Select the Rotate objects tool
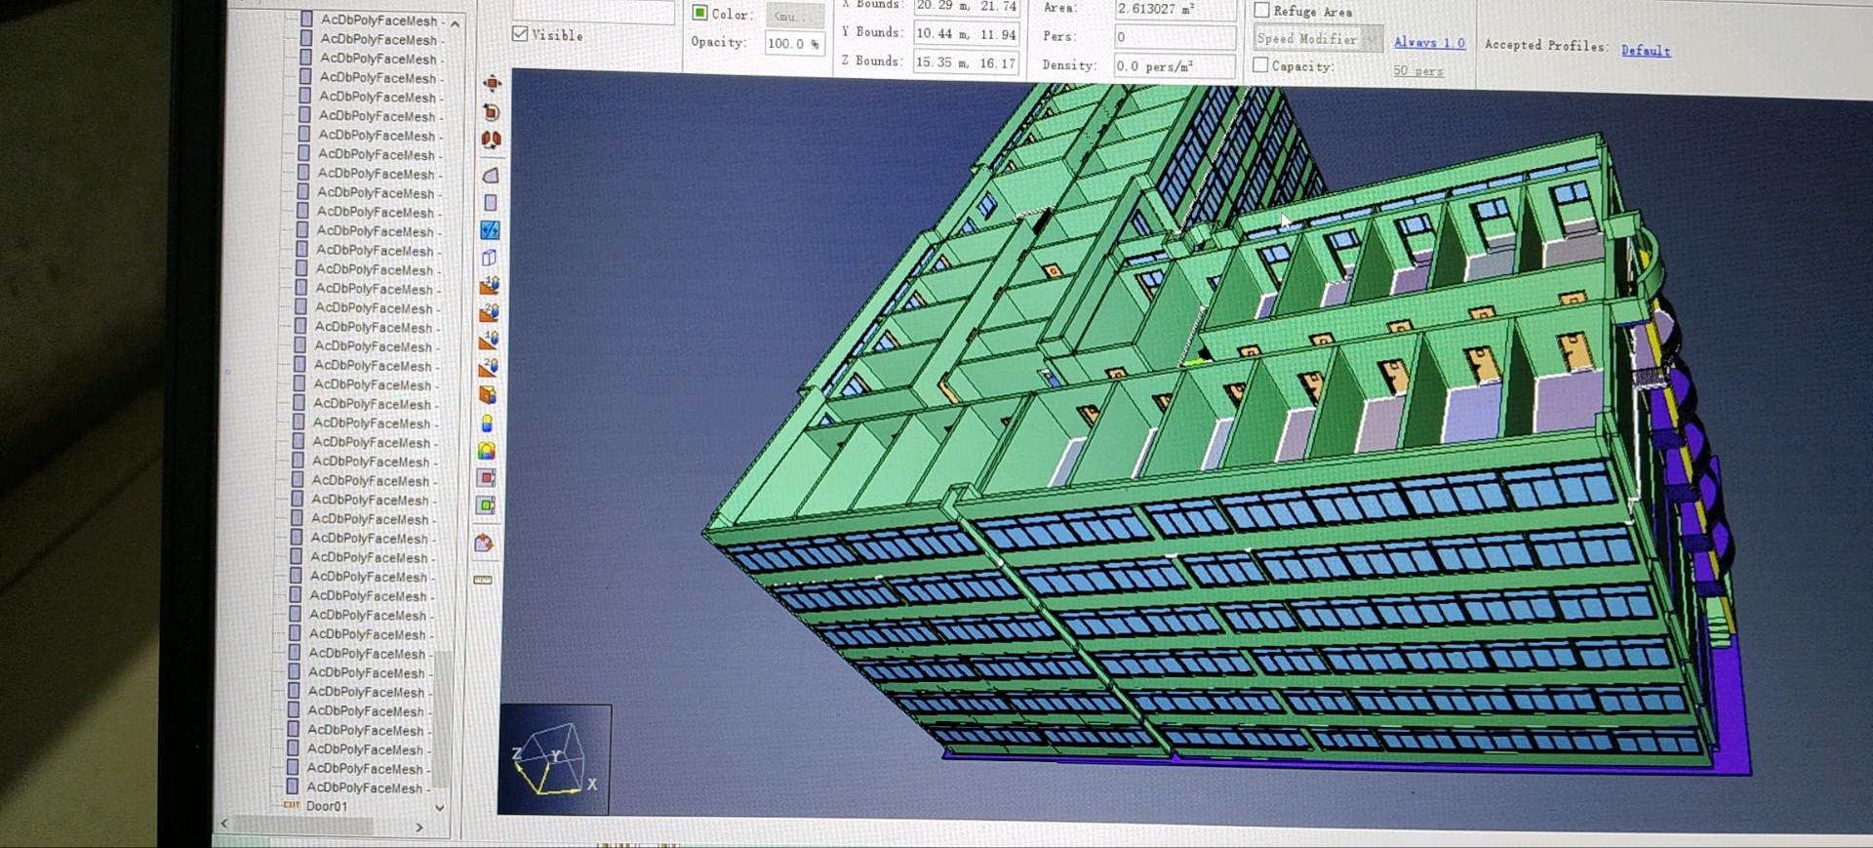 [492, 112]
